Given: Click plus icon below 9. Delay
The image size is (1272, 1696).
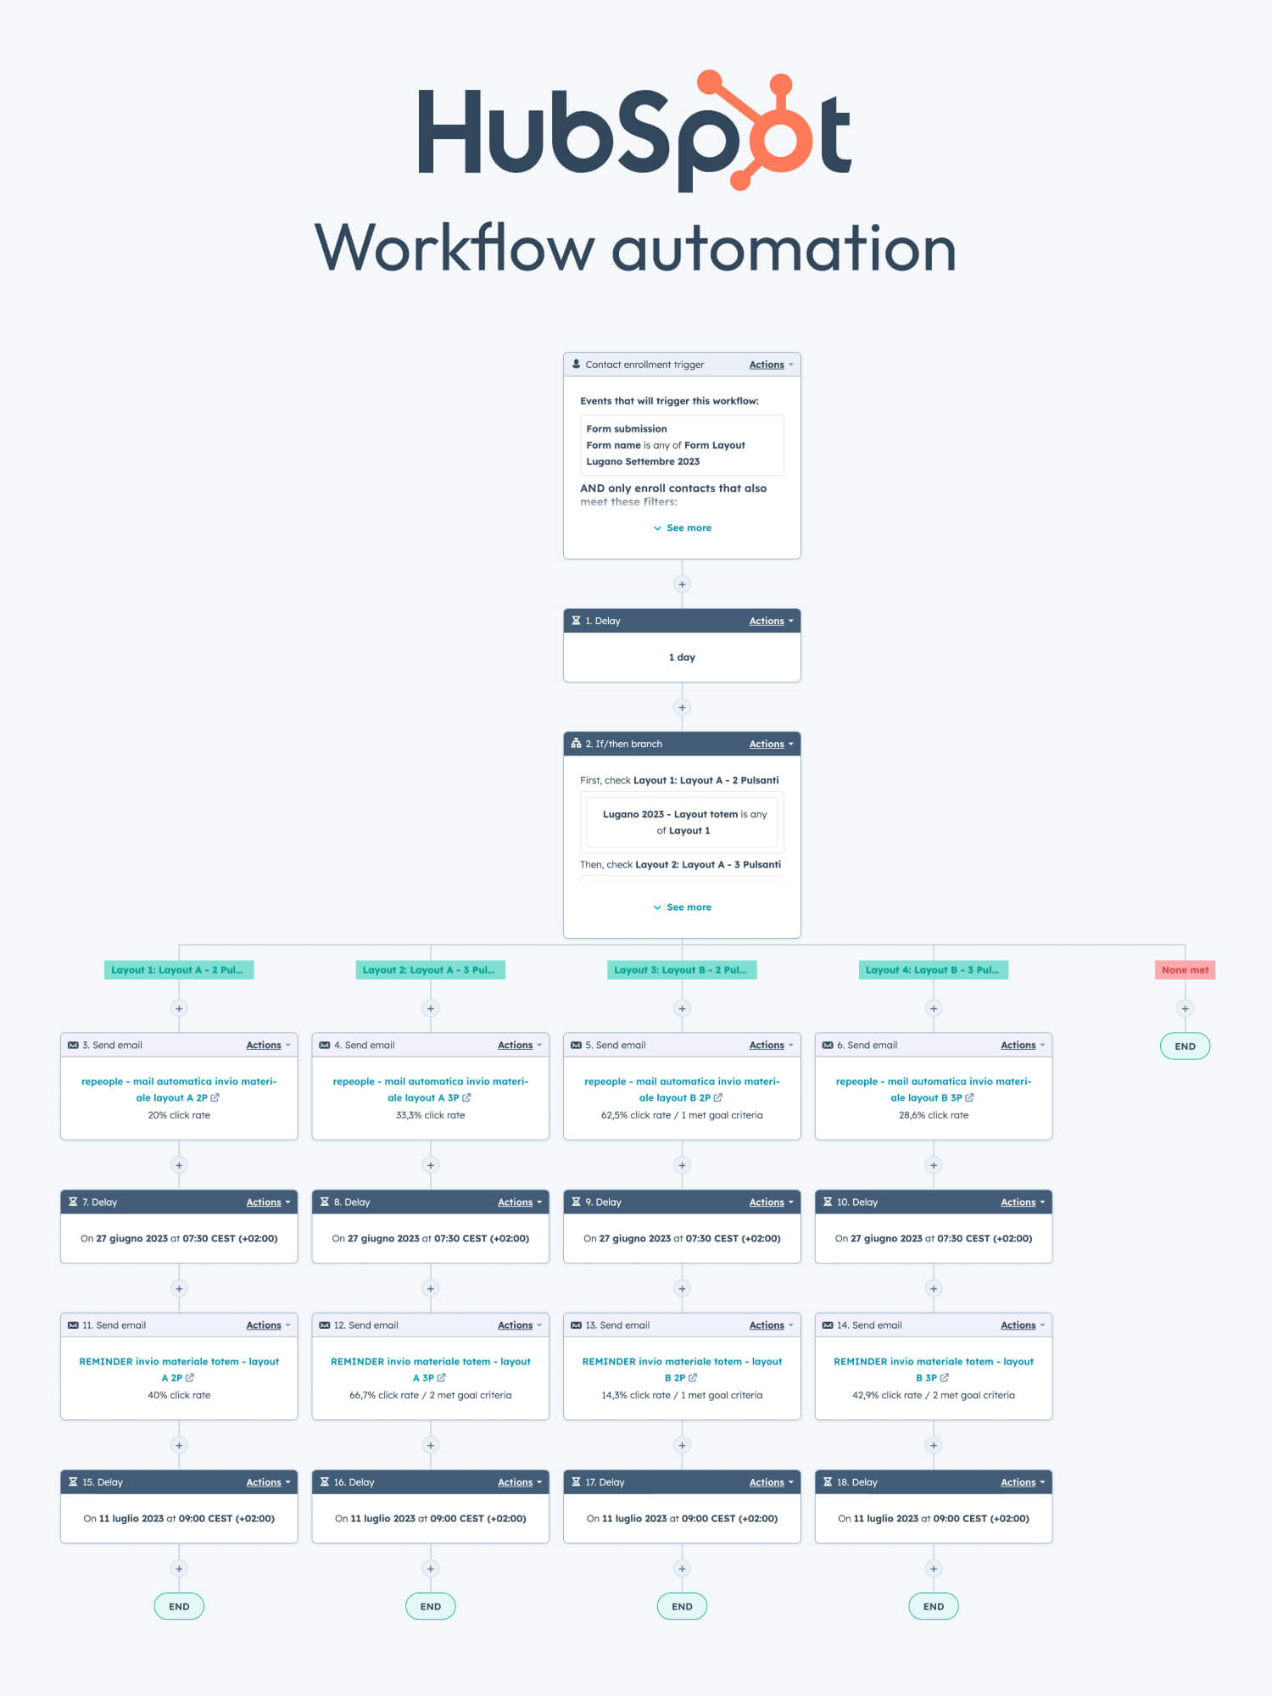Looking at the screenshot, I should pos(682,1288).
